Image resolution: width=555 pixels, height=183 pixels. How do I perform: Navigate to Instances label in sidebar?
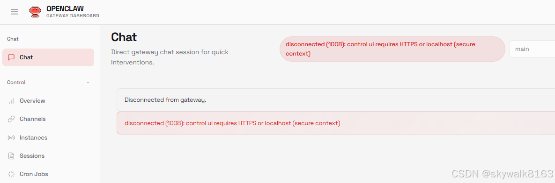tap(34, 138)
